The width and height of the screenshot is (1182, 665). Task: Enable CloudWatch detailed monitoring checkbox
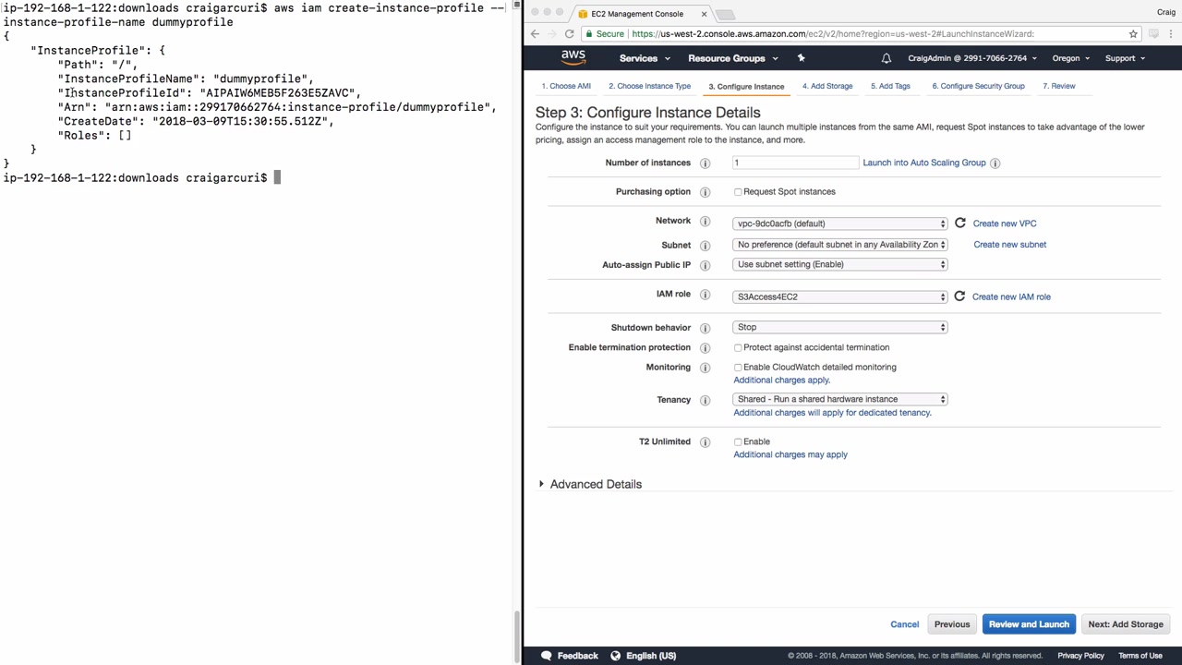pyautogui.click(x=738, y=368)
